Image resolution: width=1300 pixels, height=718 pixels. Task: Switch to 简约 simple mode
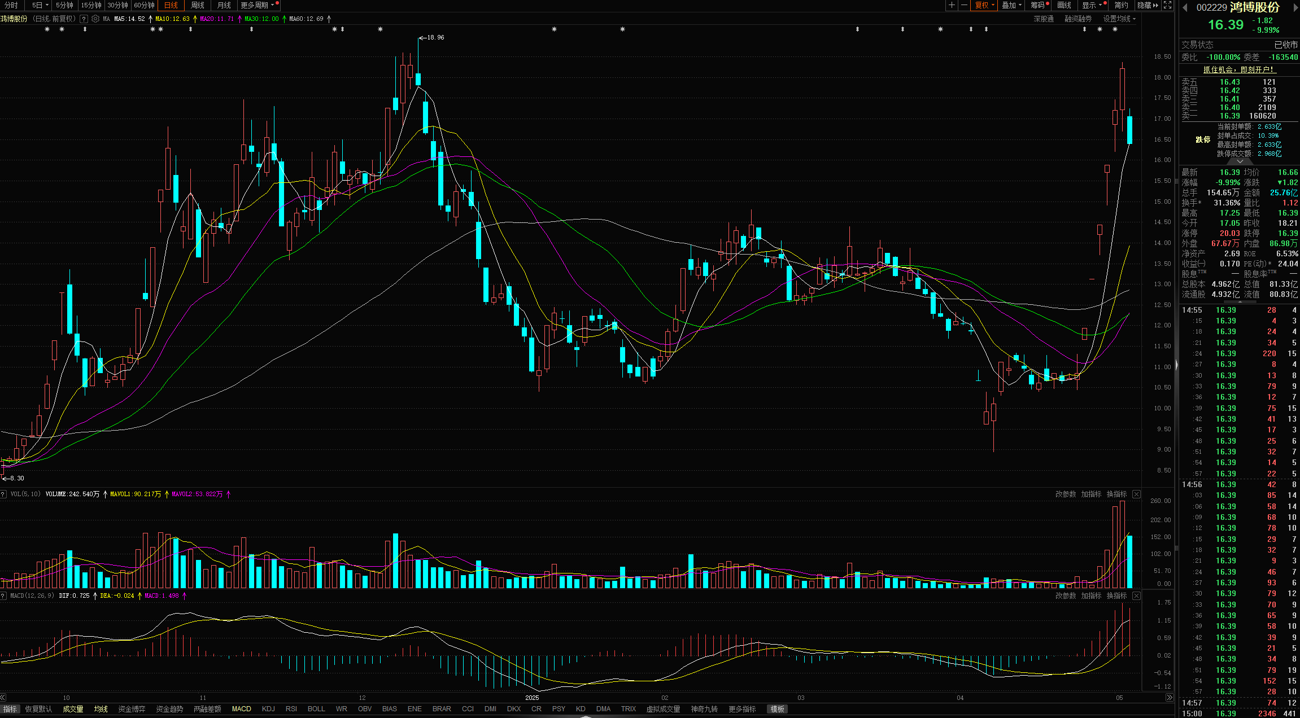click(x=1122, y=5)
